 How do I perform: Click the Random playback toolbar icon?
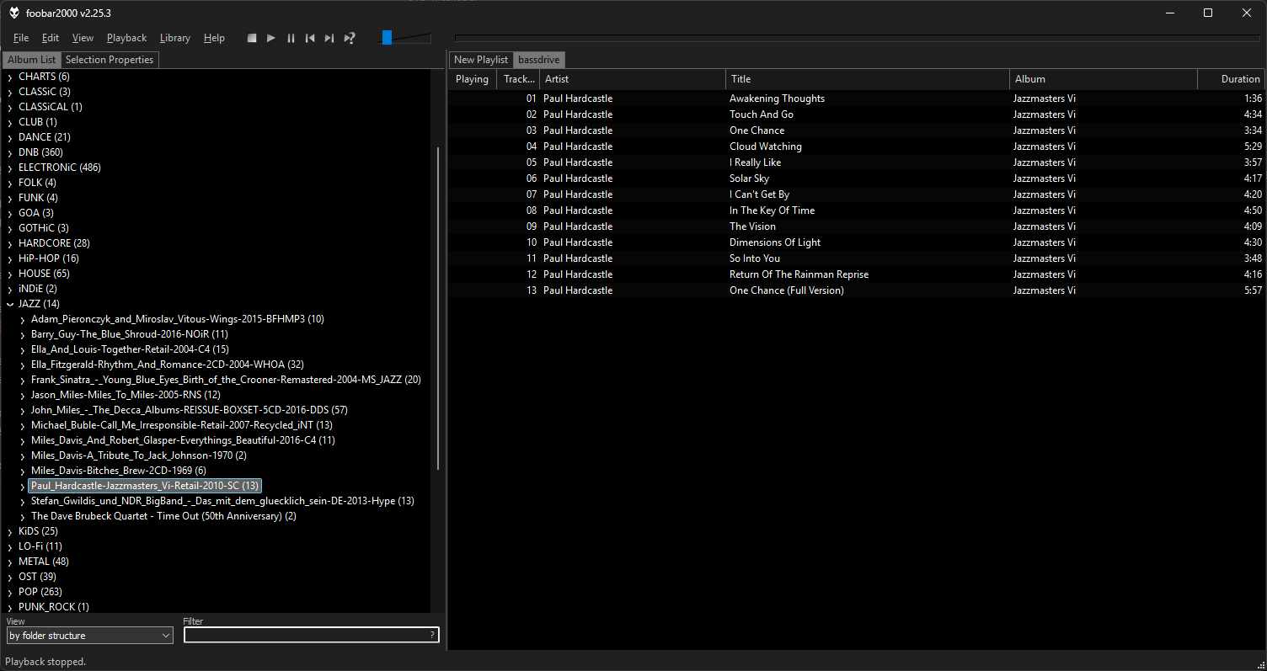(x=350, y=38)
